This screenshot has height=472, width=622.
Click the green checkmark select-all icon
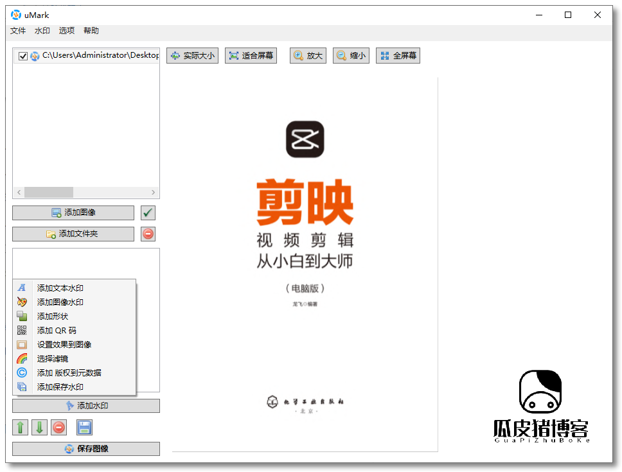[x=148, y=213]
